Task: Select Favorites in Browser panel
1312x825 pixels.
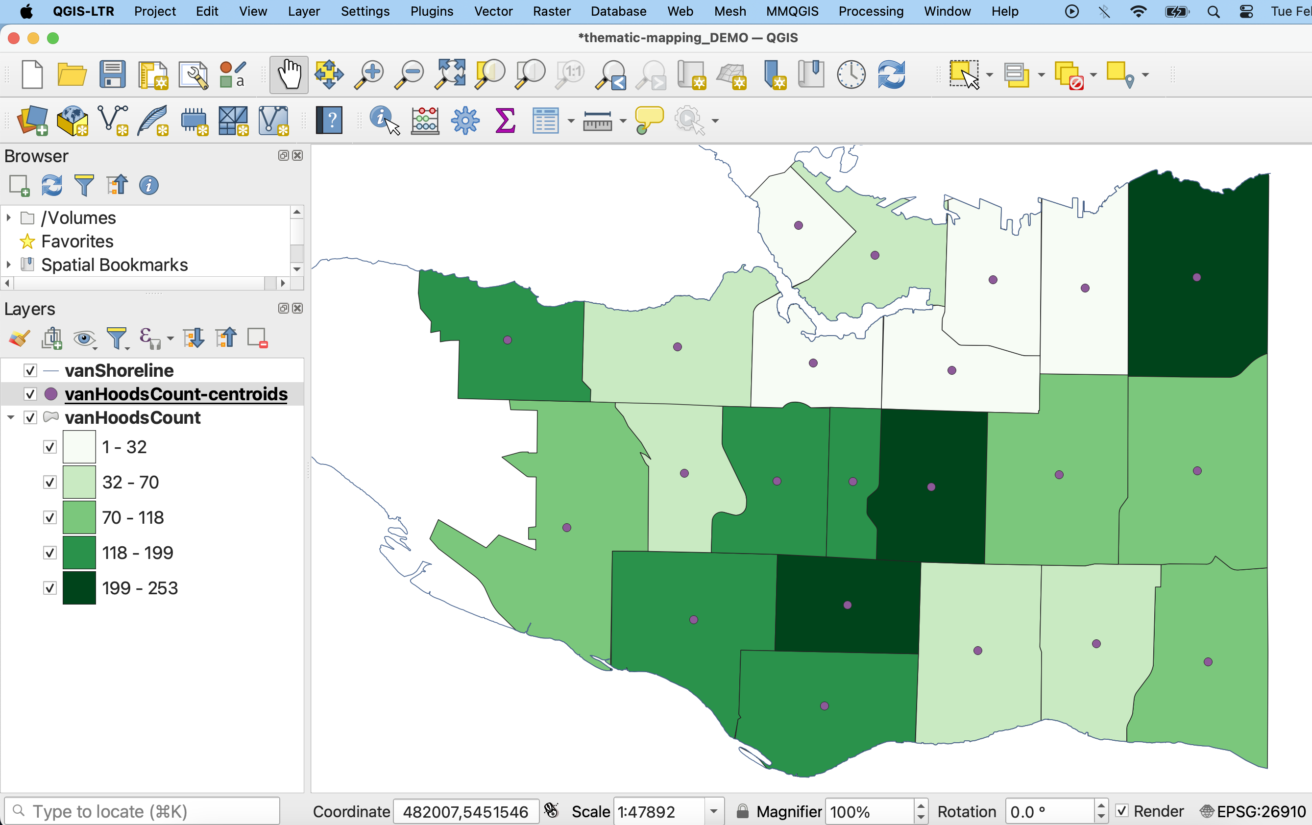Action: point(77,242)
